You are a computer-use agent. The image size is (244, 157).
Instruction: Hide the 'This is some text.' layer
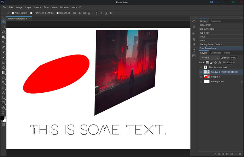coord(201,68)
